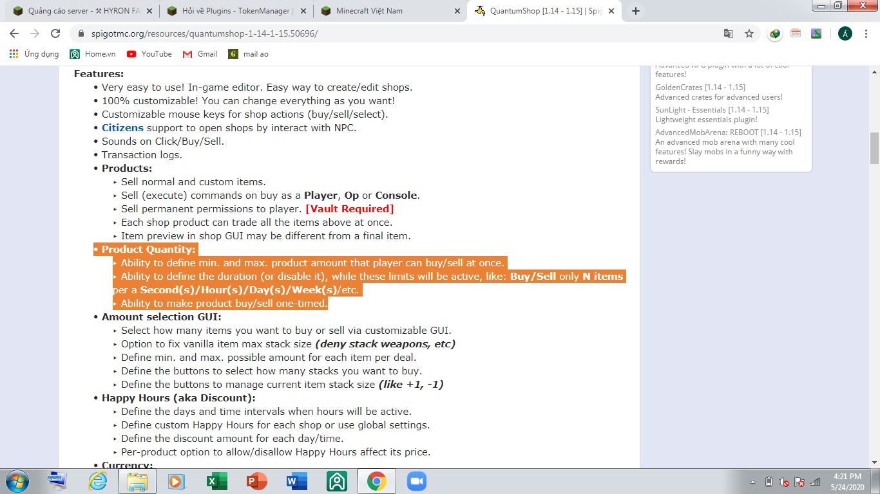Open GoldenCrates [1.14 - 1.15] resource link

700,87
